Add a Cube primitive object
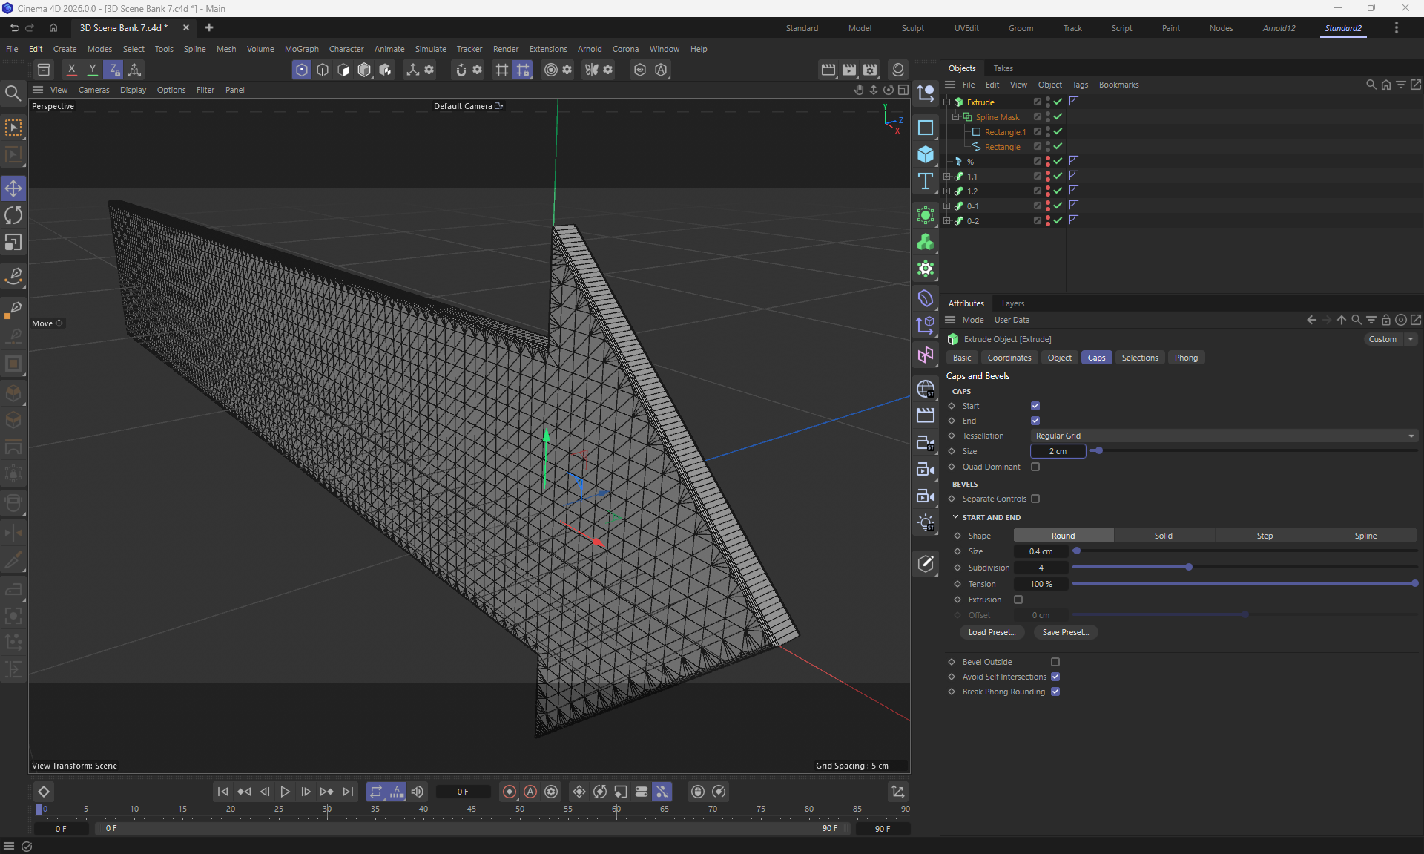Screen dimensions: 1424x854 [925, 154]
